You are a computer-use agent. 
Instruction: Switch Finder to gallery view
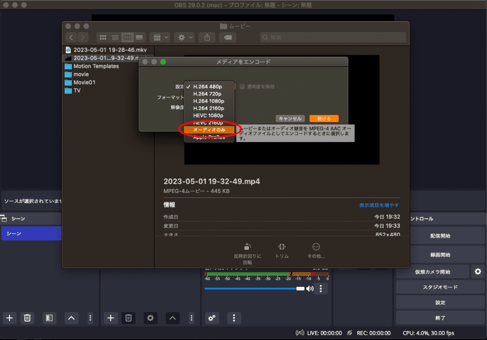[139, 38]
